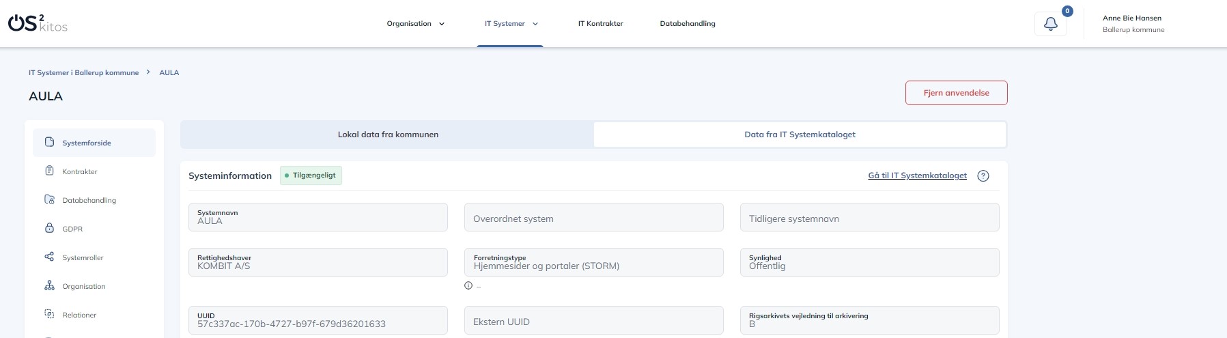
Task: Follow Gå til IT Systemkataloget link
Action: pyautogui.click(x=917, y=175)
